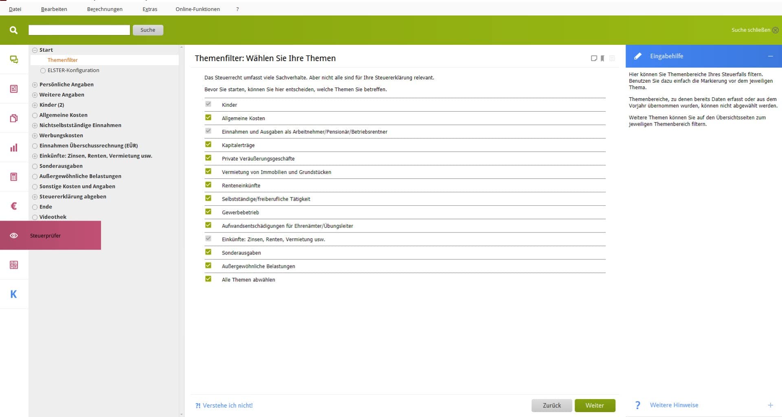The height and width of the screenshot is (417, 782).
Task: Expand Kinder (2) tree node
Action: coord(35,105)
